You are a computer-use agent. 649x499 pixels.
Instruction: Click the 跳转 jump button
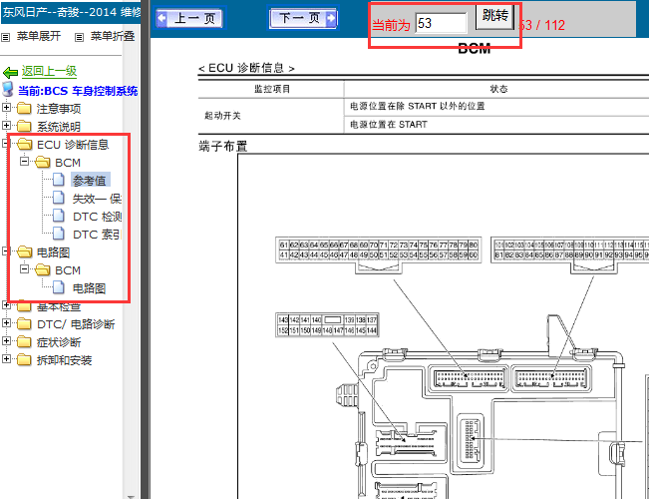494,16
